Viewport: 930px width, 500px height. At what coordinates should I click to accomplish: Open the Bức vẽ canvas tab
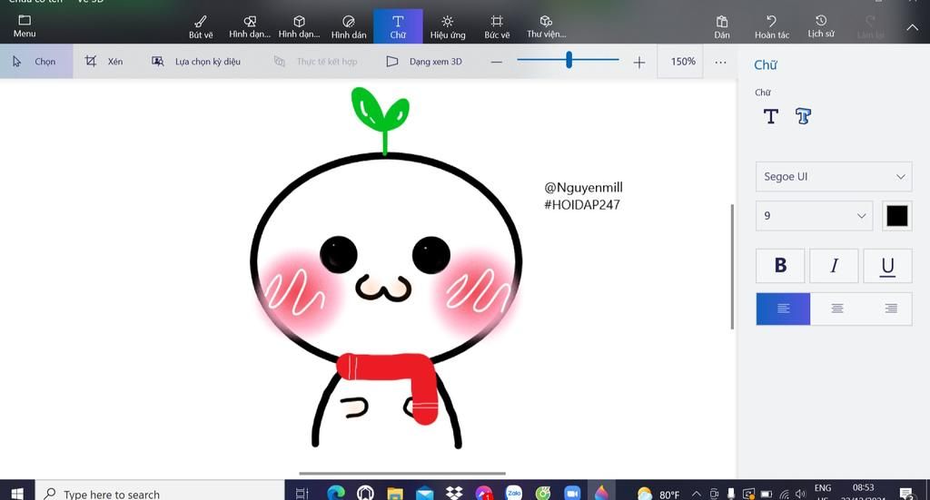497,26
